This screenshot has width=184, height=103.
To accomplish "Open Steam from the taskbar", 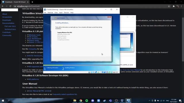I will tap(104, 100).
